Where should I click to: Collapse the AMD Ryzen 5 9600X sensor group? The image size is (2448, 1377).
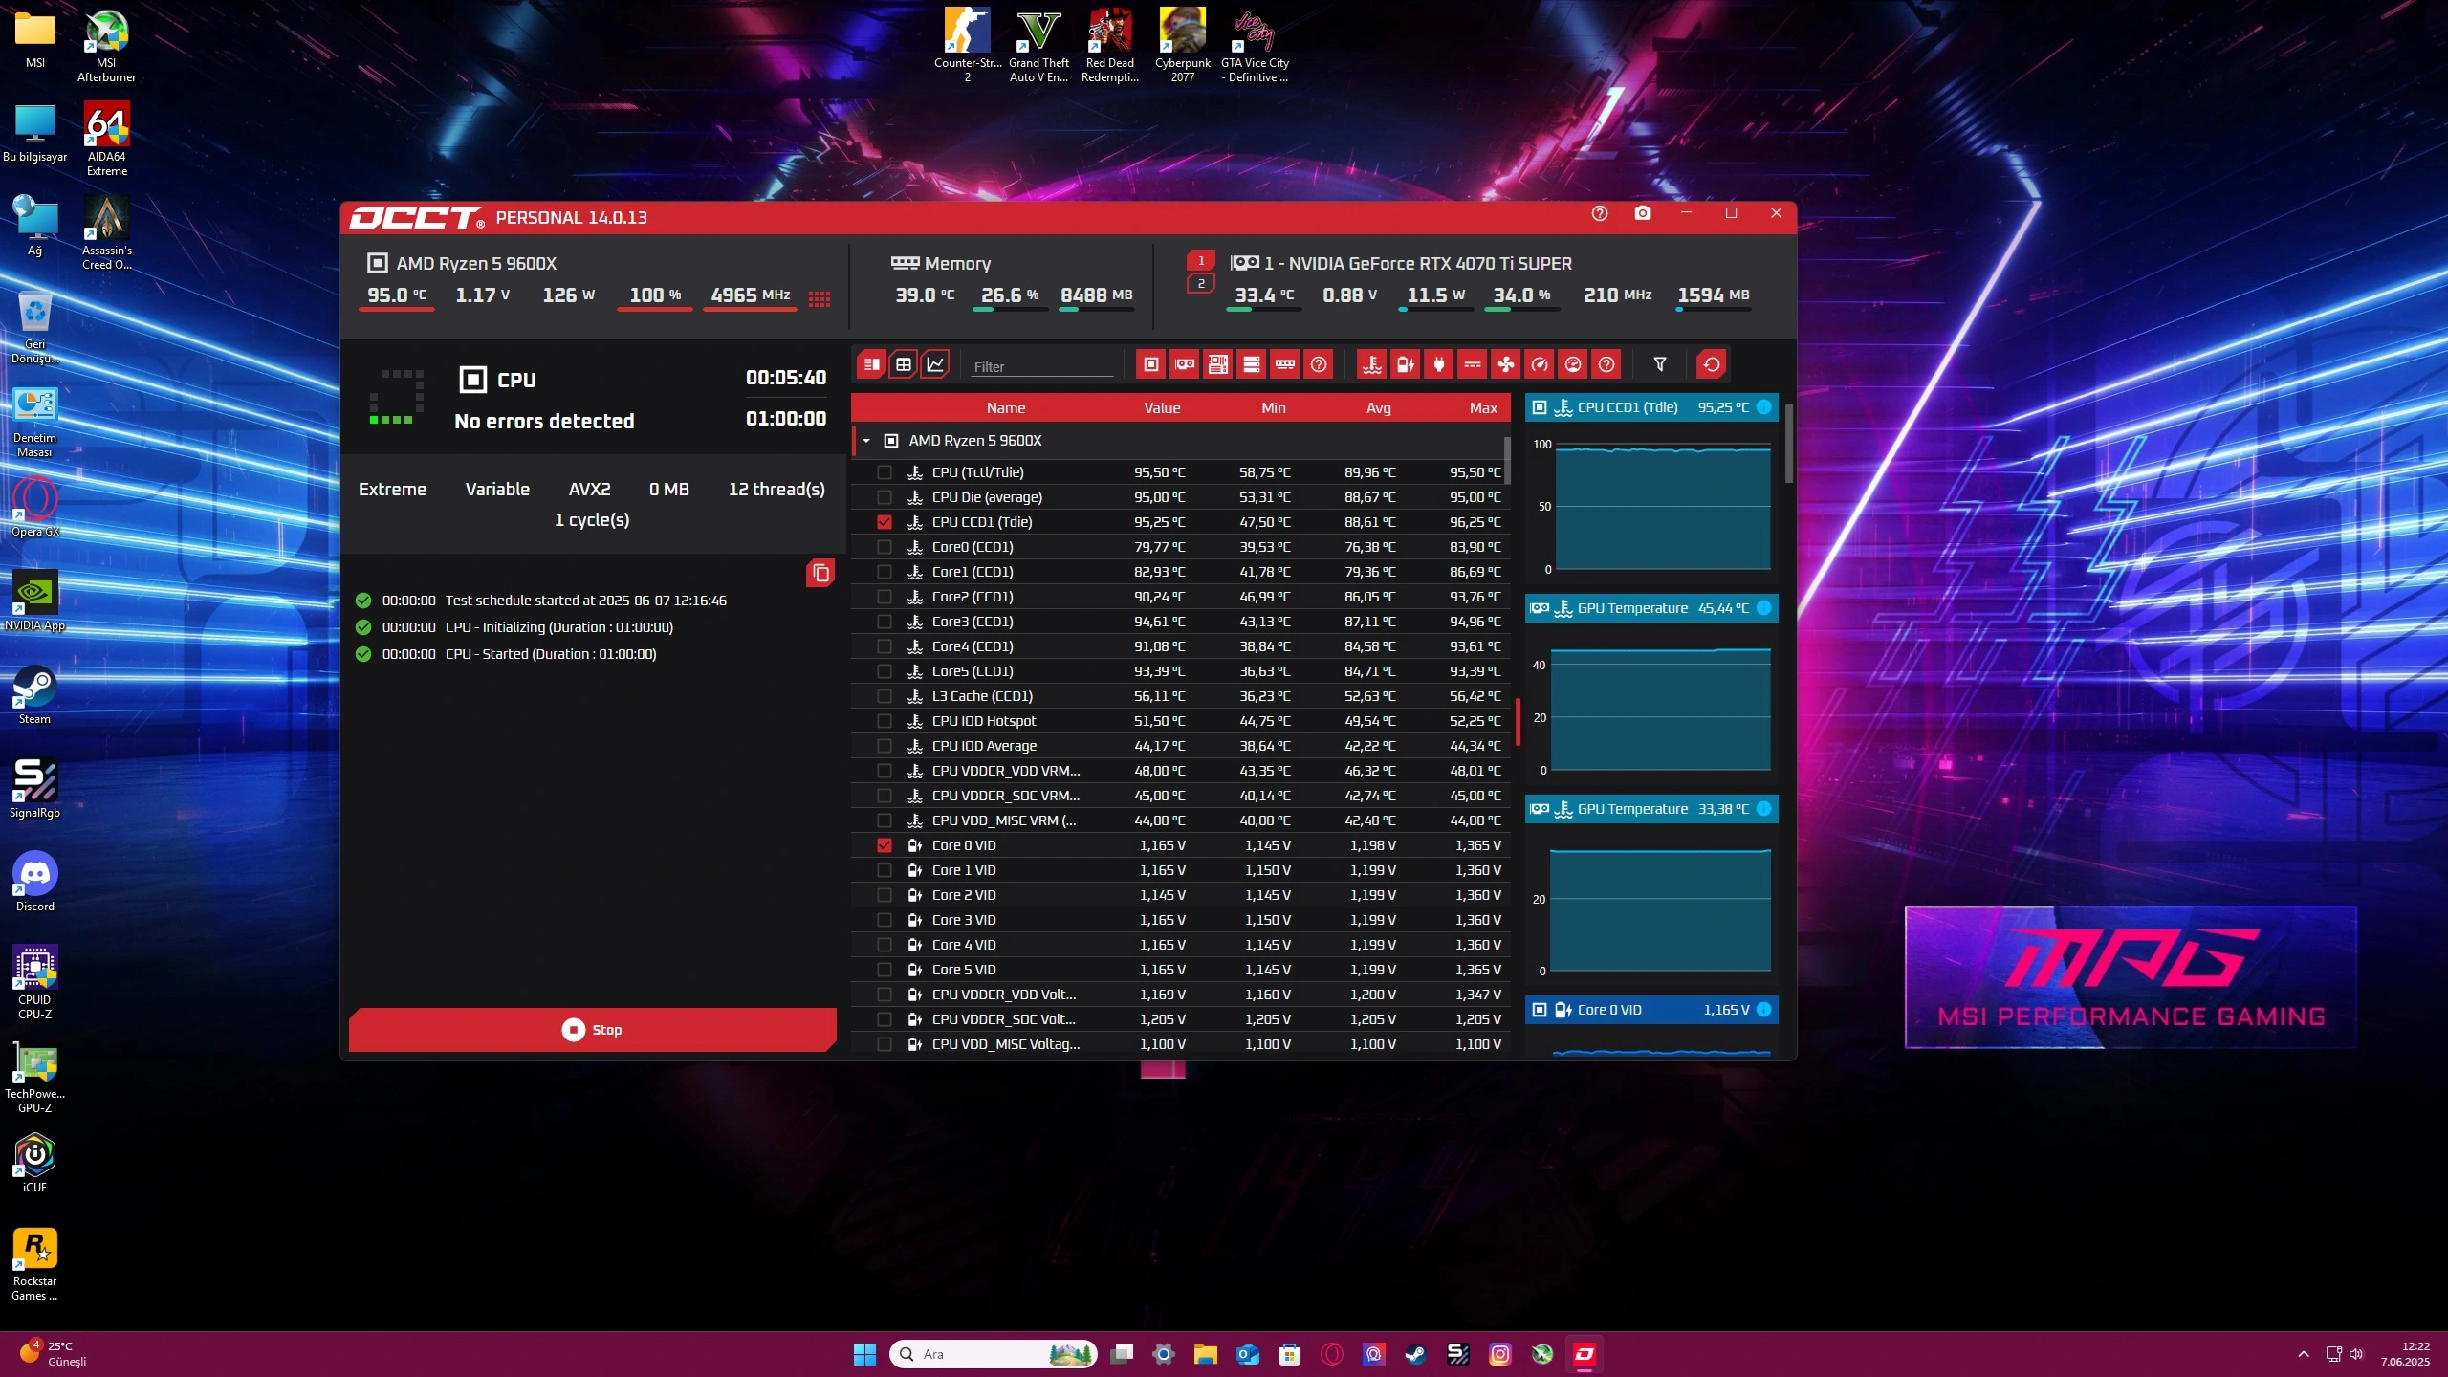point(866,441)
